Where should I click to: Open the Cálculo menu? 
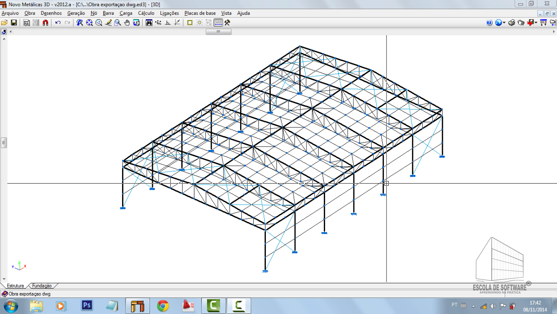tap(146, 13)
